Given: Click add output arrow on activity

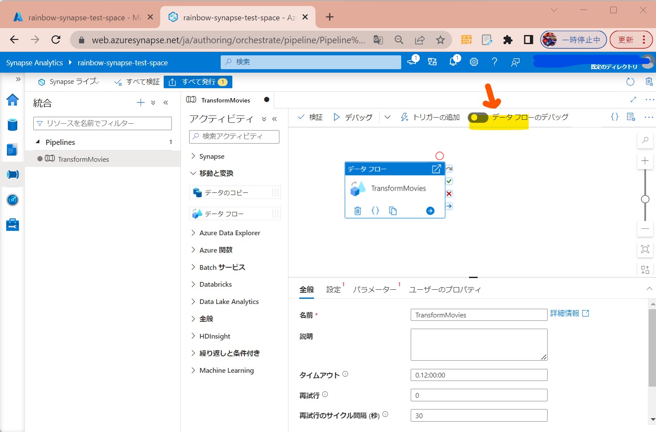Looking at the screenshot, I should (x=430, y=211).
